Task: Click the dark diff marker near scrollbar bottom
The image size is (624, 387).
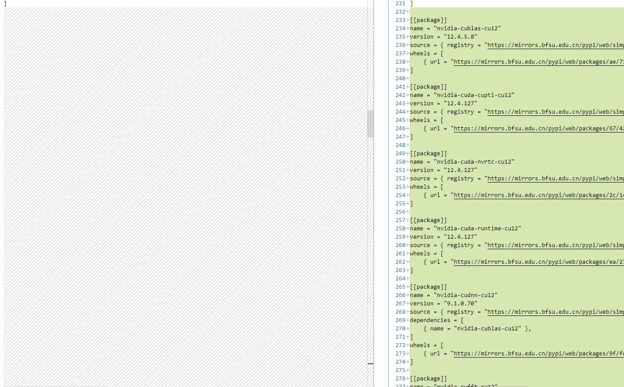Action: point(370,363)
